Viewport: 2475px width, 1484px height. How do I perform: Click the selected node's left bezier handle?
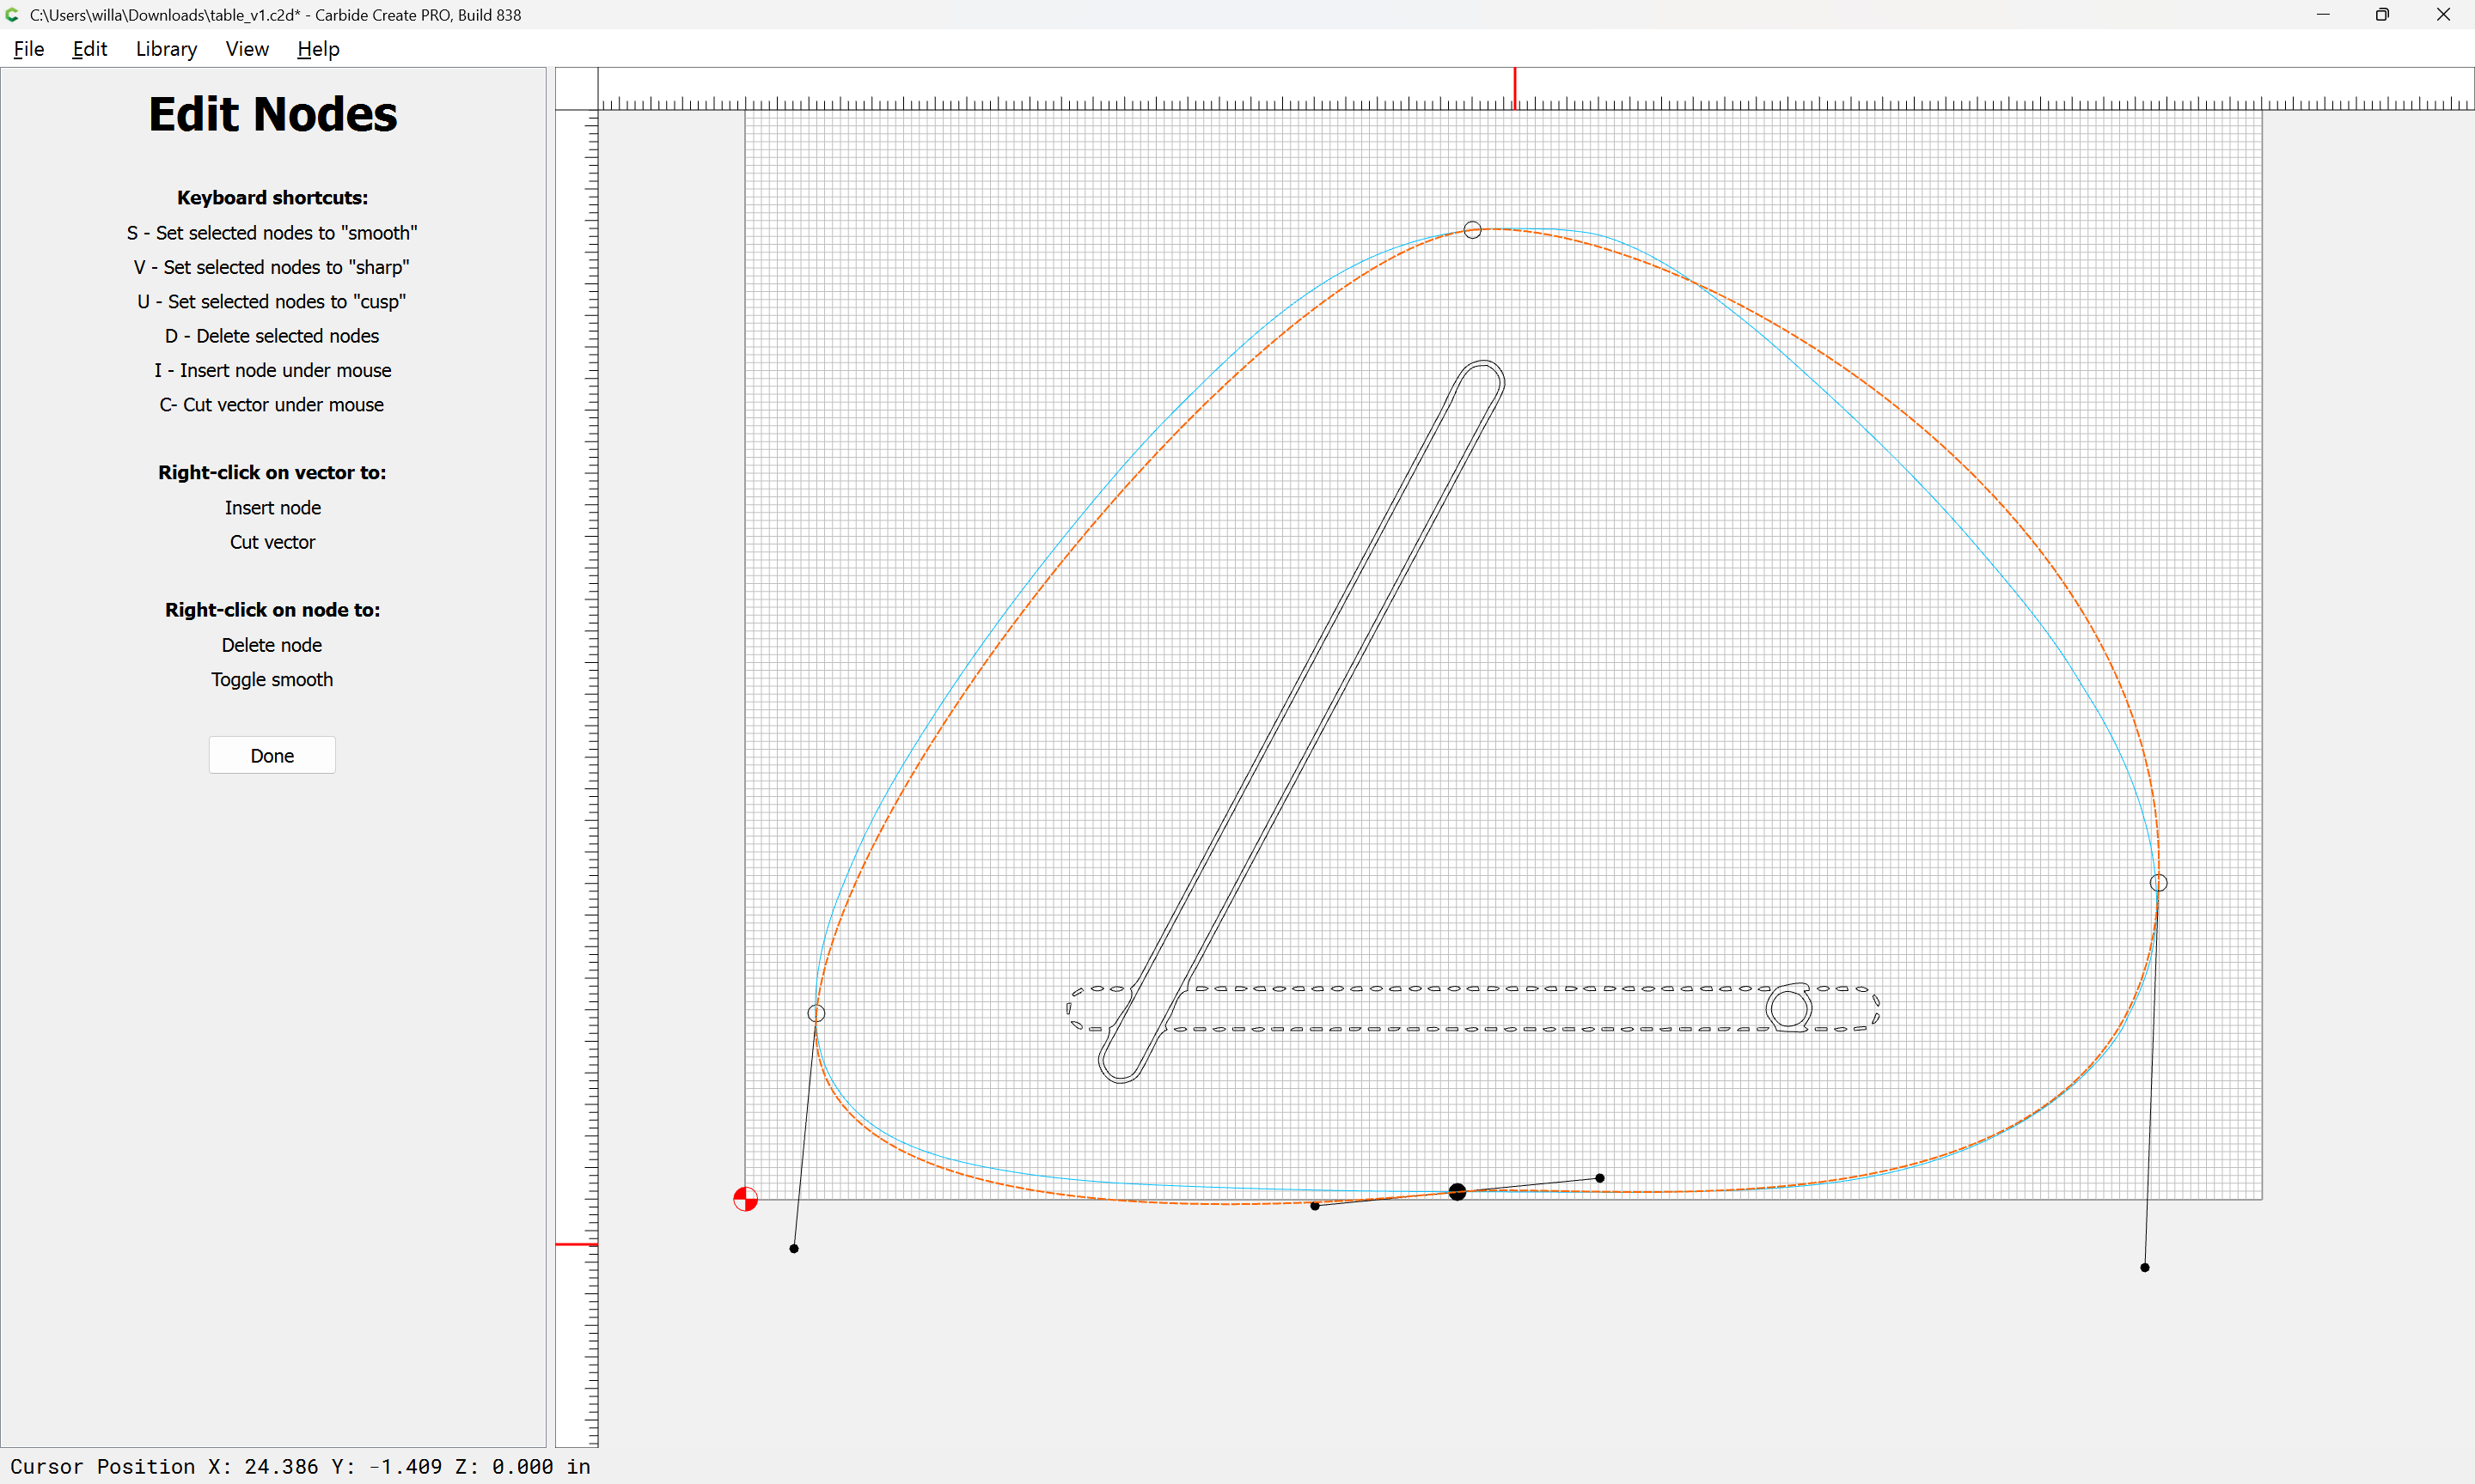click(x=1315, y=1206)
